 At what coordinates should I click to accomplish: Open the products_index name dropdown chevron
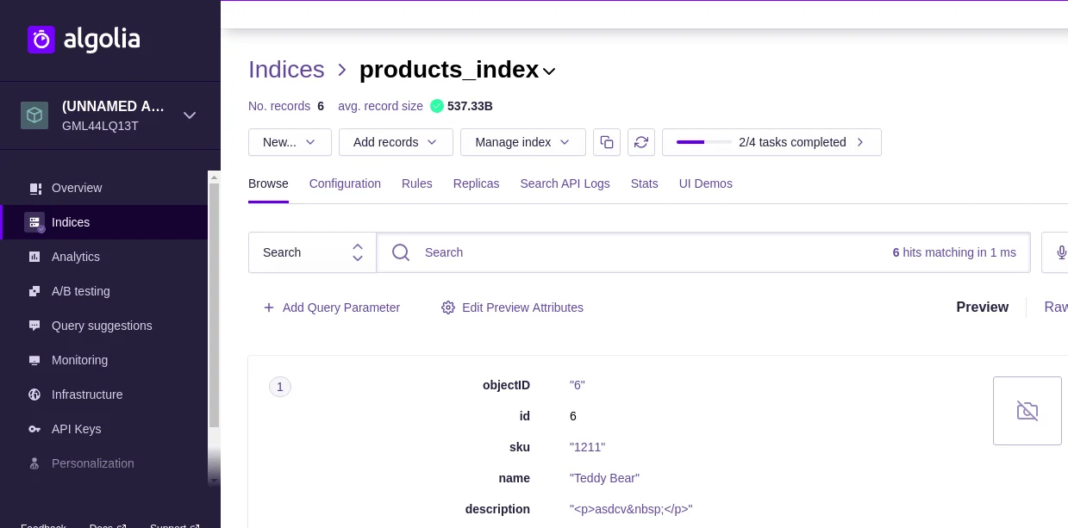tap(549, 71)
